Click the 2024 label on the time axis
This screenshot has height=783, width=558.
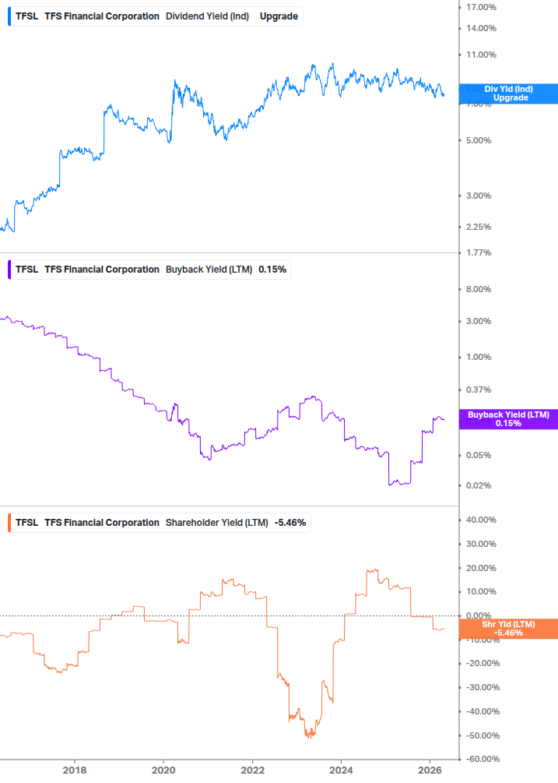341,770
